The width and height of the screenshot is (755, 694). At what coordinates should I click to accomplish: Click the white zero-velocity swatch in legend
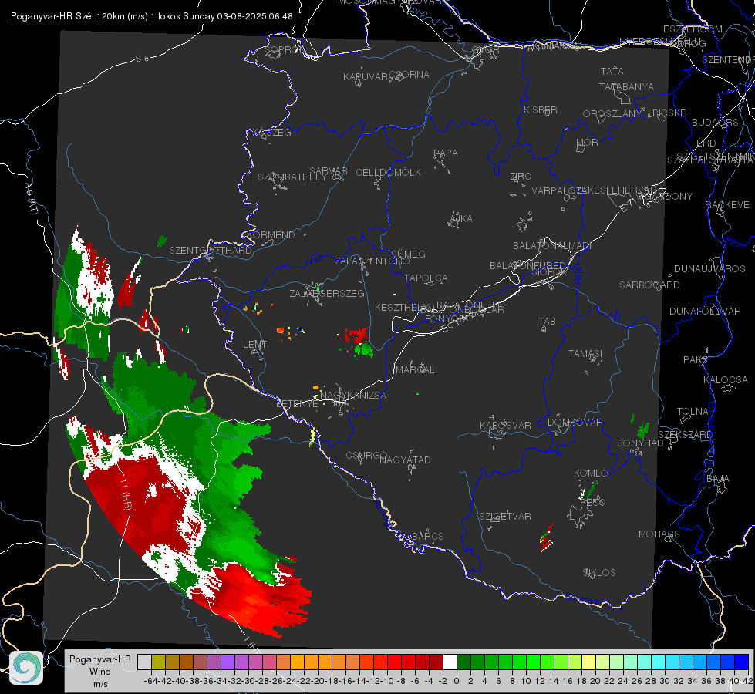point(450,662)
